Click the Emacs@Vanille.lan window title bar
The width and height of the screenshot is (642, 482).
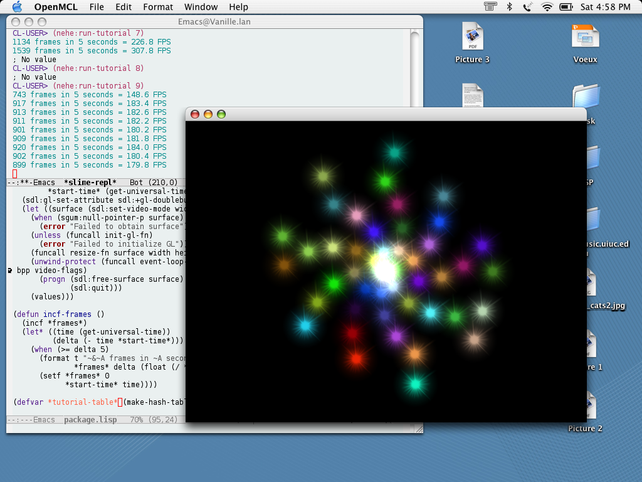click(214, 22)
